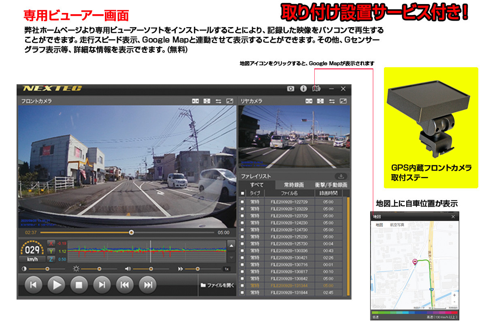The width and height of the screenshot is (486, 324).
Task: Click the ファイルを開く button
Action: [217, 285]
